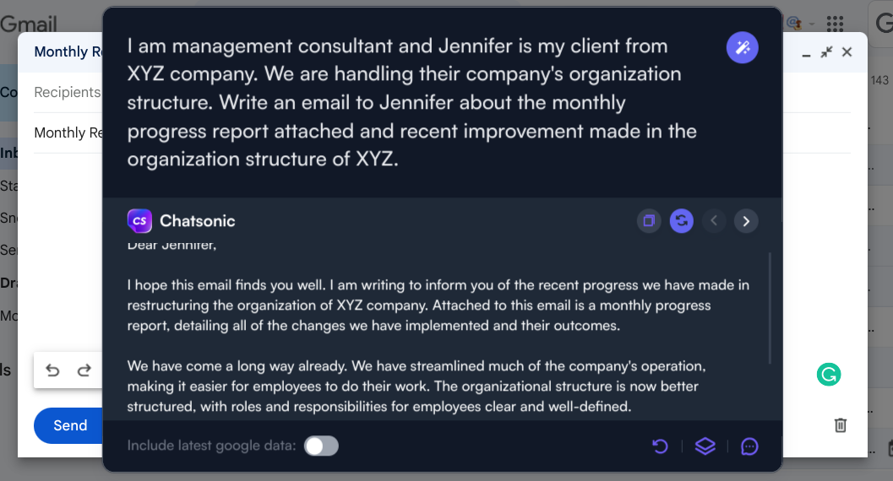The image size is (893, 481).
Task: Open the chat bubble icon
Action: pyautogui.click(x=749, y=446)
